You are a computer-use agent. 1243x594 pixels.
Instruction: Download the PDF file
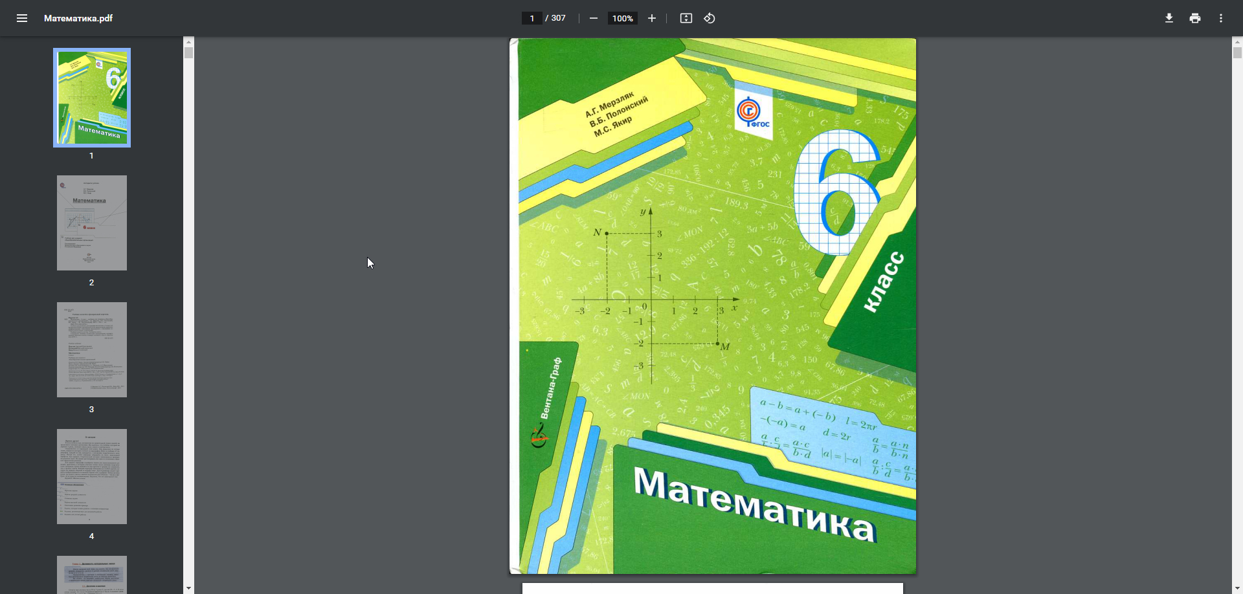[1169, 18]
